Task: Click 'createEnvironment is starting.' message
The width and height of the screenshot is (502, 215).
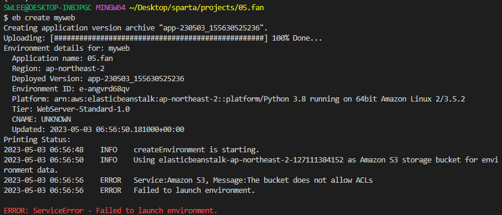Action: click(196, 150)
